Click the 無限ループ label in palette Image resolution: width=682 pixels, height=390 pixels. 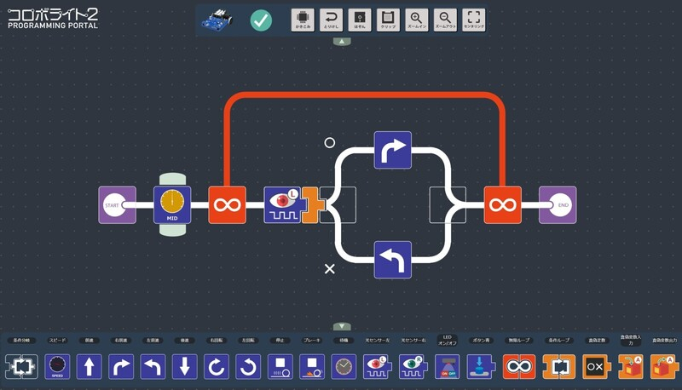point(518,341)
